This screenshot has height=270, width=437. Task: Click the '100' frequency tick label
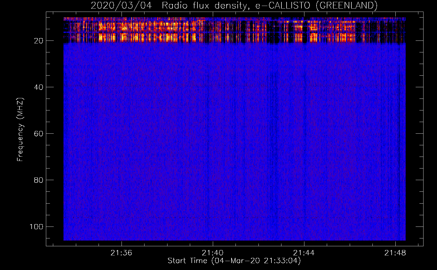pyautogui.click(x=36, y=227)
